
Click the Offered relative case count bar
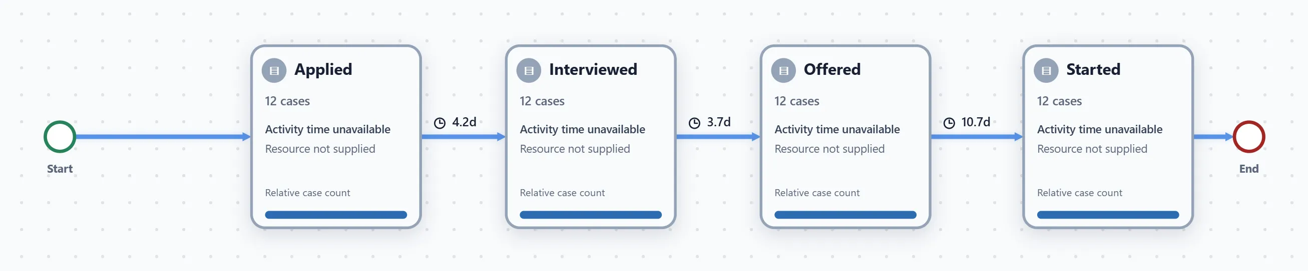tap(845, 215)
